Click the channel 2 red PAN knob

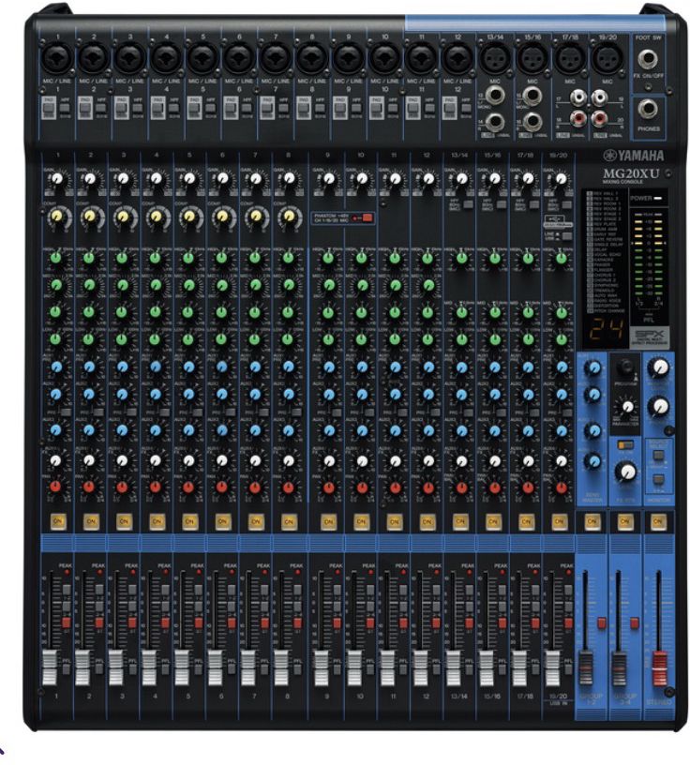click(89, 487)
